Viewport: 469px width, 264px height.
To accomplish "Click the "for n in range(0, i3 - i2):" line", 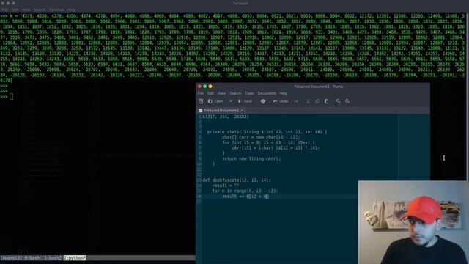I will tap(245, 191).
